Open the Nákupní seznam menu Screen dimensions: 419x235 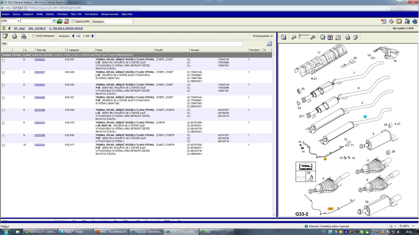point(110,14)
